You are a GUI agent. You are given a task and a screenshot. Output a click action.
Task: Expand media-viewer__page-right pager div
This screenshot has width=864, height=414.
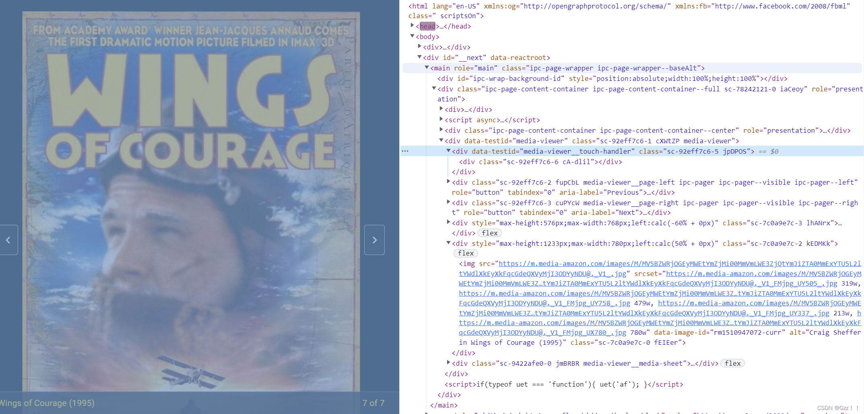click(448, 202)
